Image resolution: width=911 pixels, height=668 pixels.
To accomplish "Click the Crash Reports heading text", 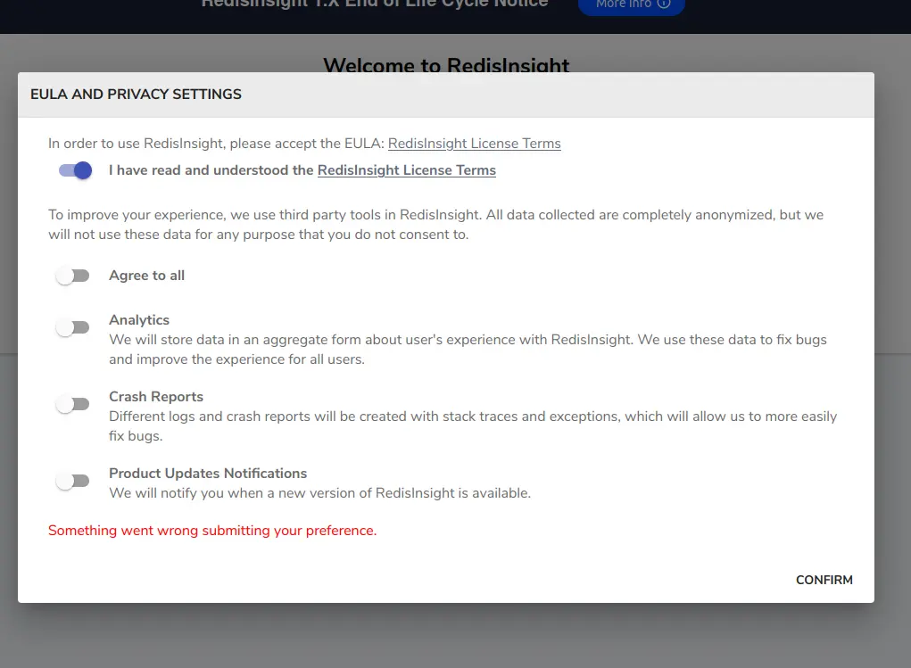I will coord(156,396).
